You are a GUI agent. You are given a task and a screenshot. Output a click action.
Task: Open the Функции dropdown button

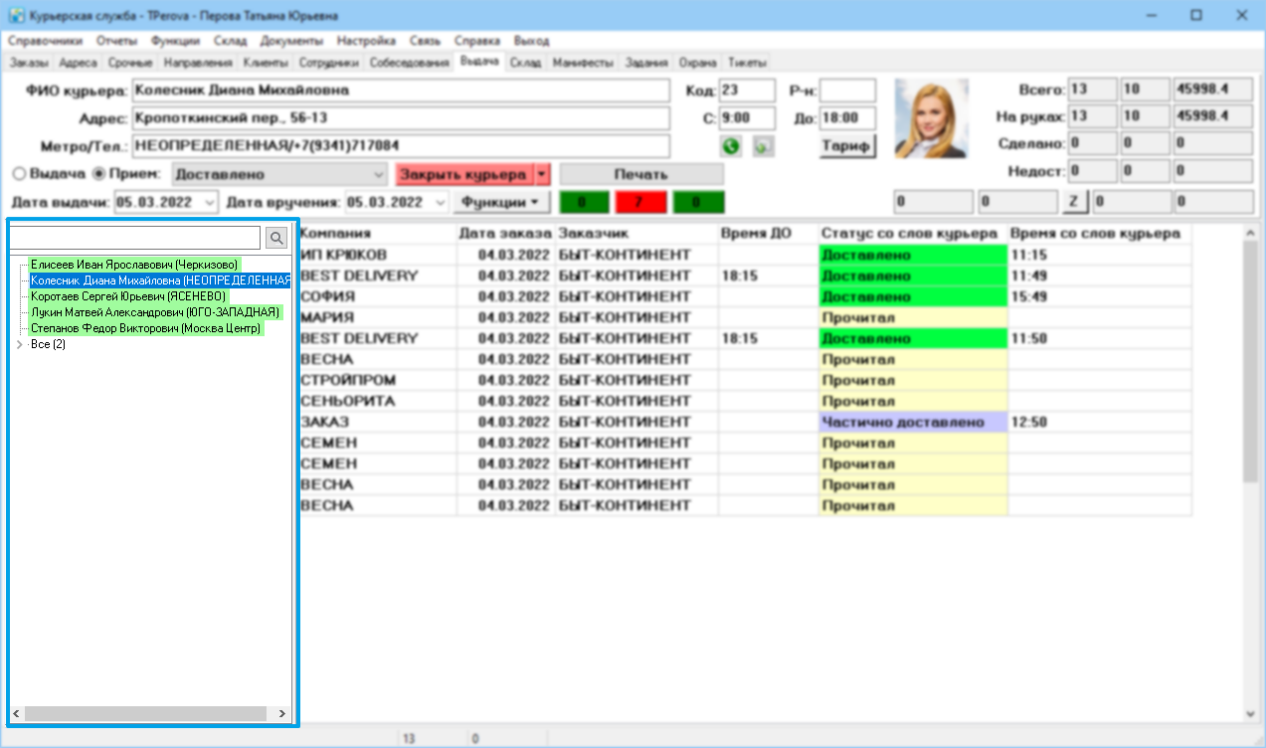(502, 202)
